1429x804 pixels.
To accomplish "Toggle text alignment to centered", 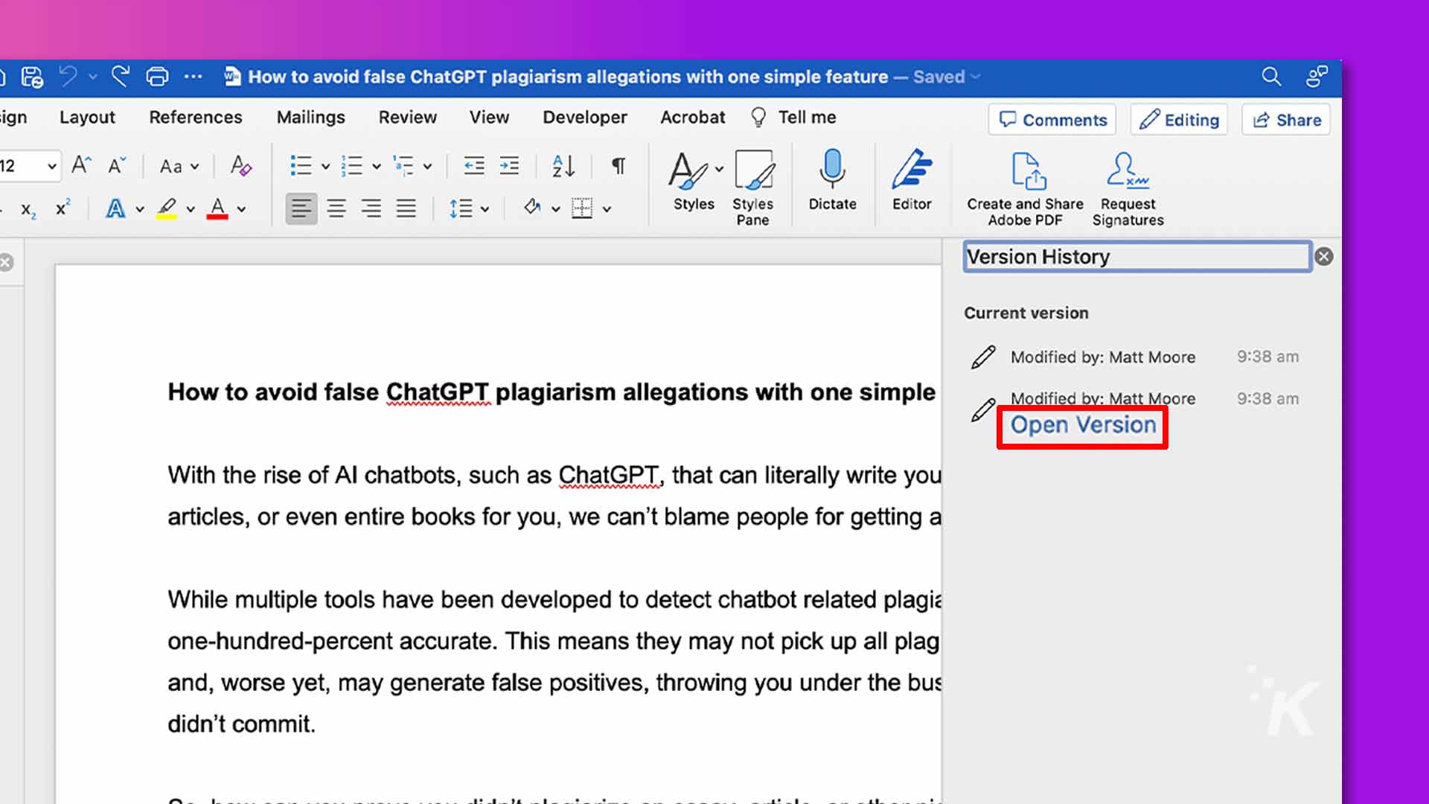I will pyautogui.click(x=336, y=208).
